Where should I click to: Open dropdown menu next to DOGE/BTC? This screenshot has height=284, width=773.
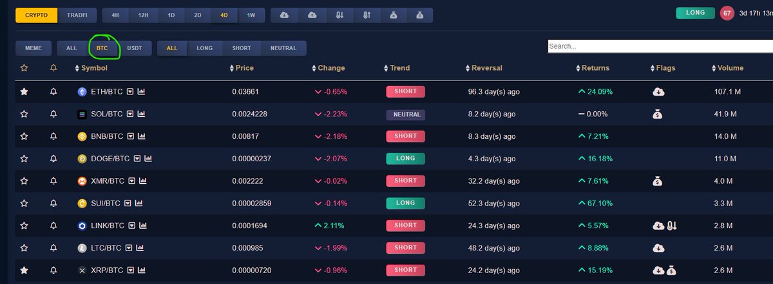(137, 159)
